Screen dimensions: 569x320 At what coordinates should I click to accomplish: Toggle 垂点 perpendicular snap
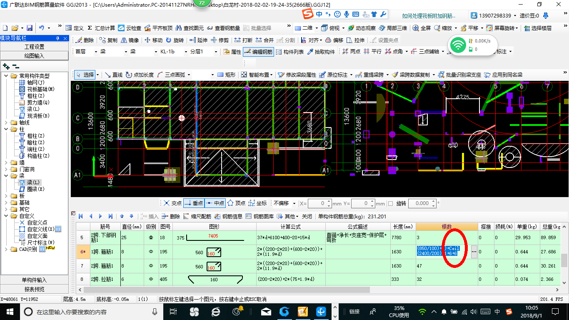click(x=194, y=203)
